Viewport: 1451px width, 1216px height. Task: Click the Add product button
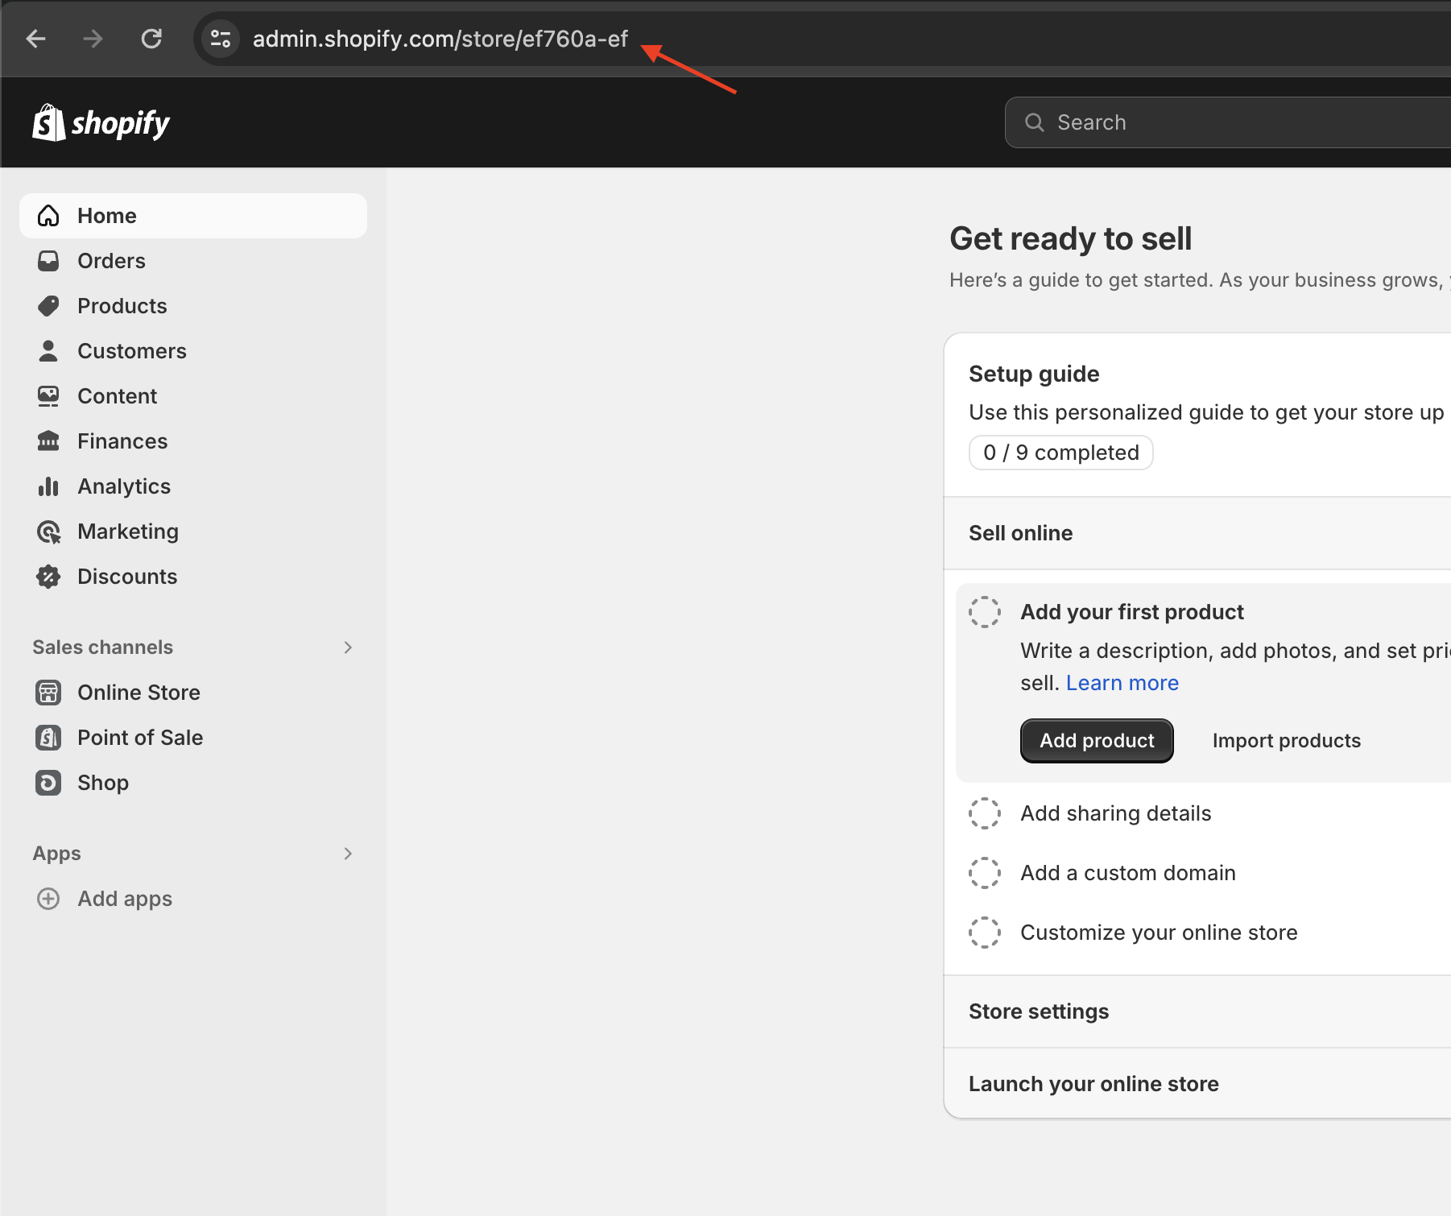coord(1097,741)
